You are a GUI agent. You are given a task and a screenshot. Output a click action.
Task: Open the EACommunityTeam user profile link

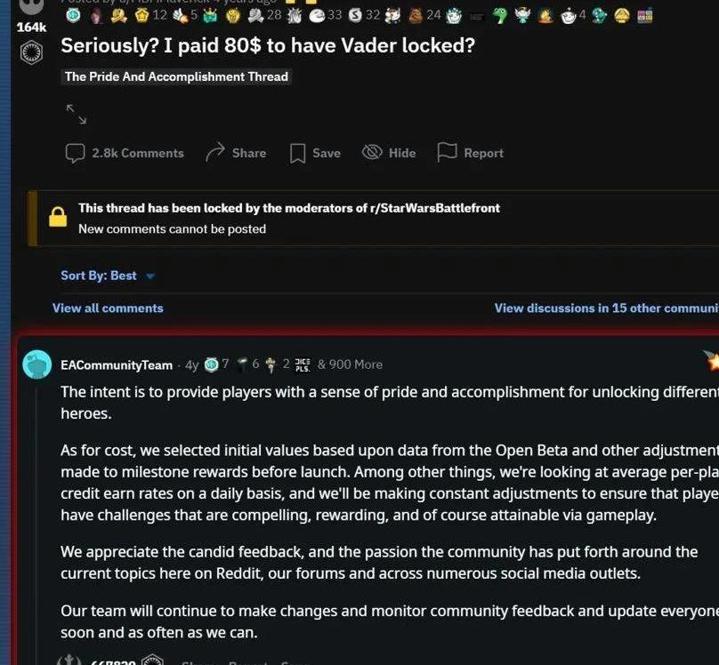click(117, 365)
